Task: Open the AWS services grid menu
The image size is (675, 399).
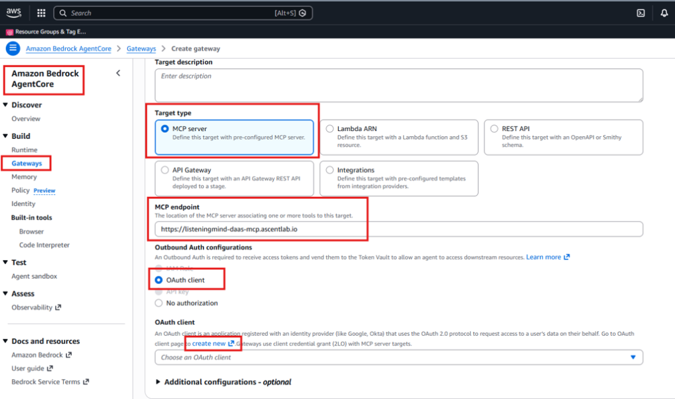Action: pos(41,13)
